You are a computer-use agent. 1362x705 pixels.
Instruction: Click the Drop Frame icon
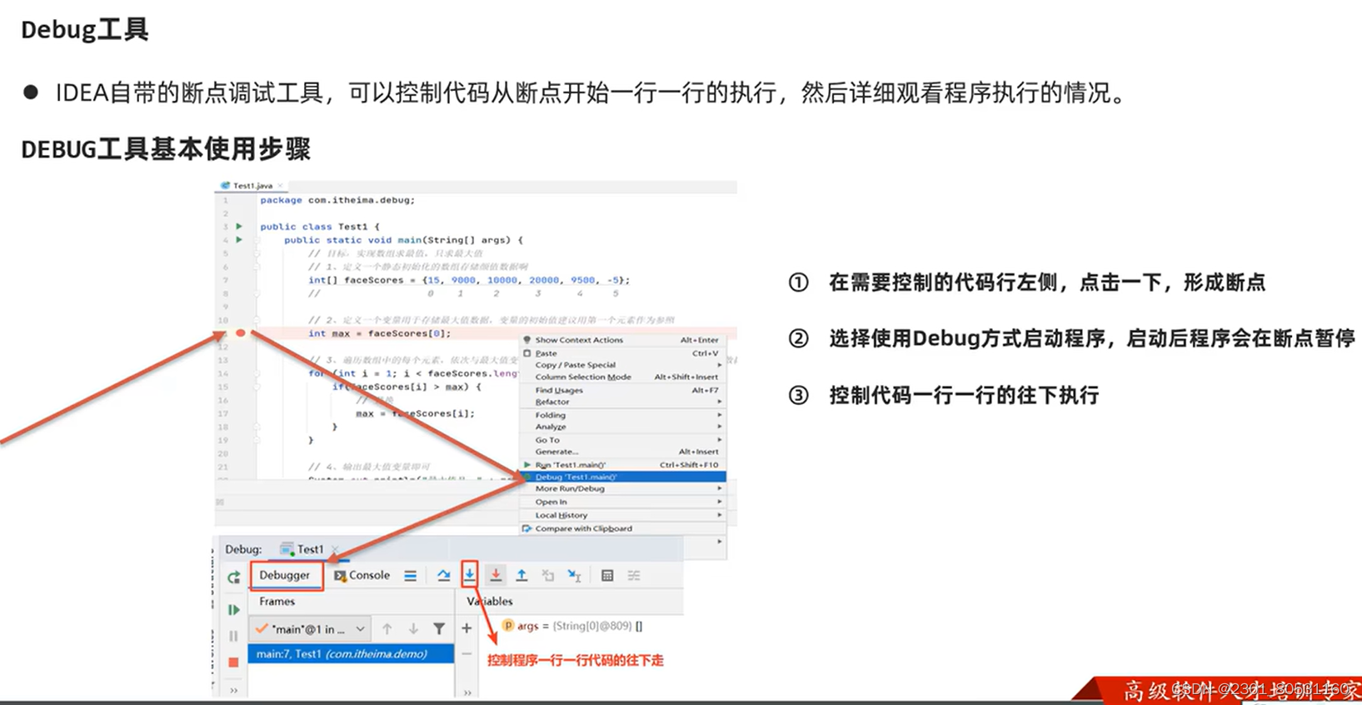548,575
